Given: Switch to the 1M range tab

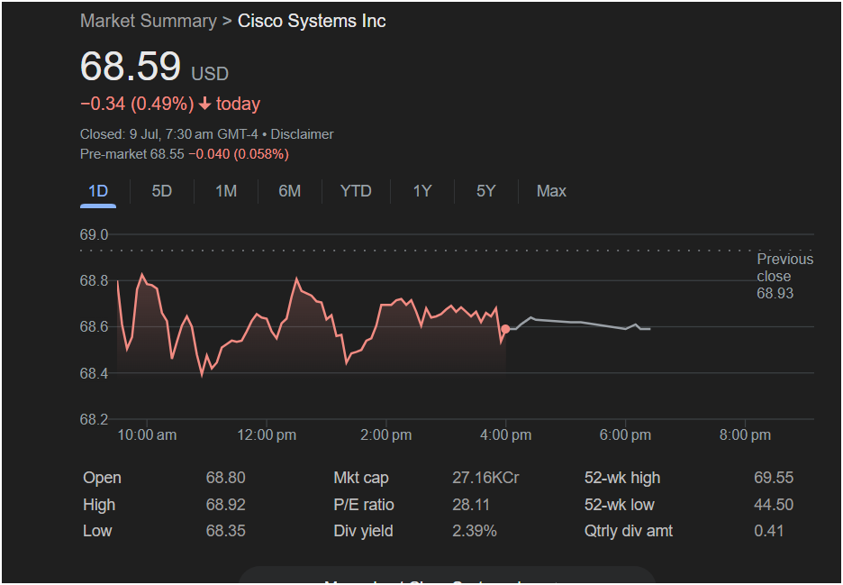Looking at the screenshot, I should pyautogui.click(x=226, y=191).
